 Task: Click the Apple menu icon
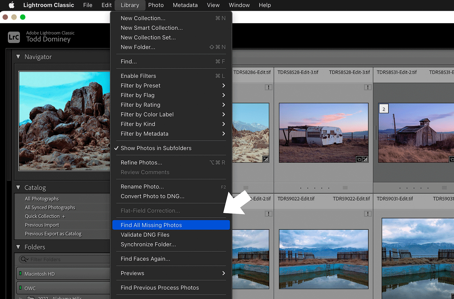[11, 5]
